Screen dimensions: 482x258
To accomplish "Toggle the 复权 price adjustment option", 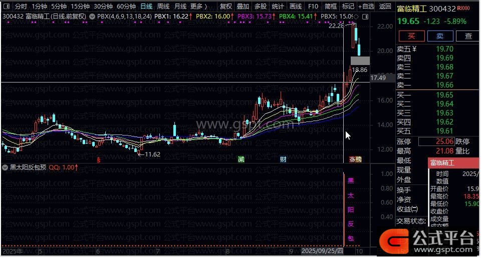I will point(226,6).
